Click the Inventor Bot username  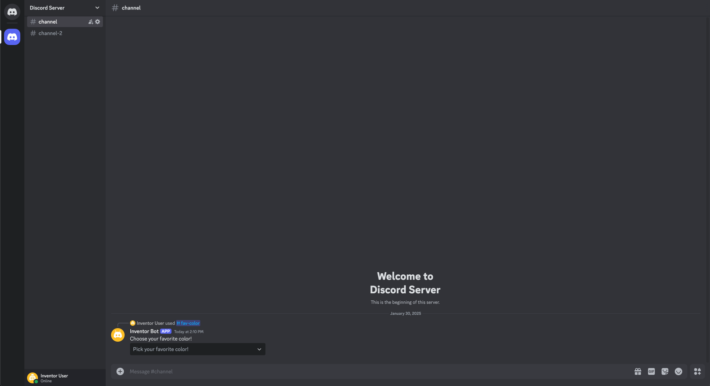(144, 331)
